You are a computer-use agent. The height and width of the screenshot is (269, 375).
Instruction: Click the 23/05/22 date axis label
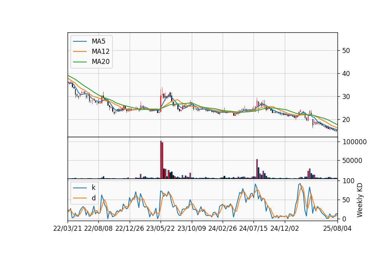coord(161,228)
